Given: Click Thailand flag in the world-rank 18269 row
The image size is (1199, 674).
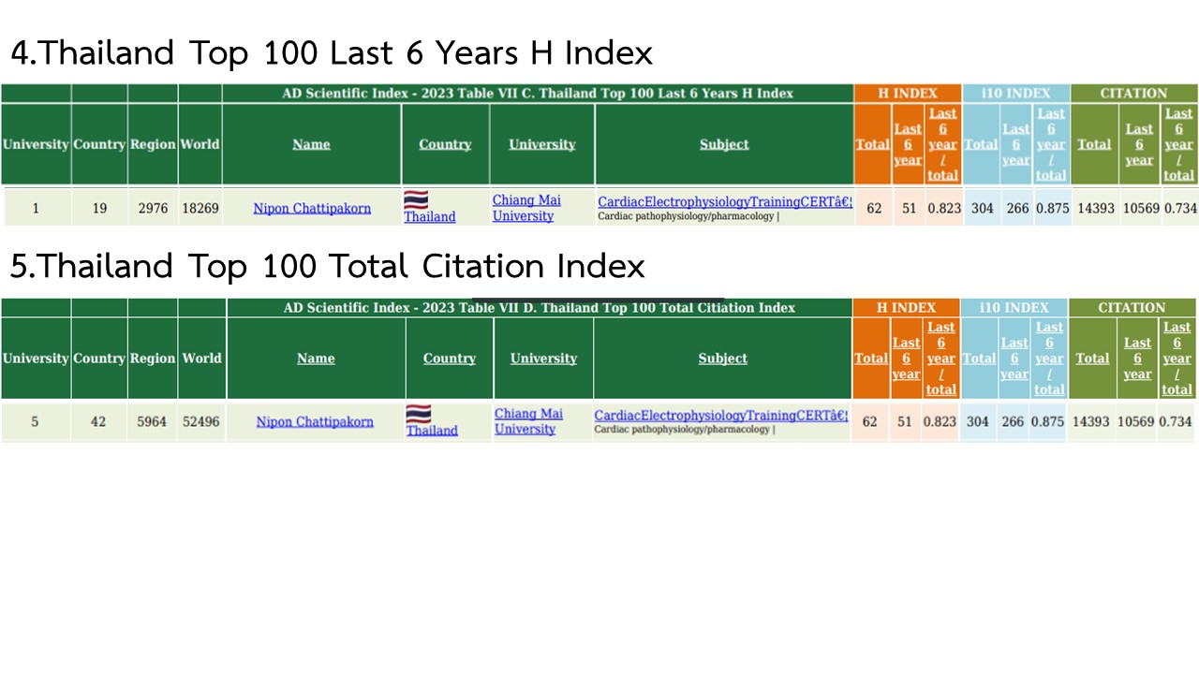Looking at the screenshot, I should [416, 199].
